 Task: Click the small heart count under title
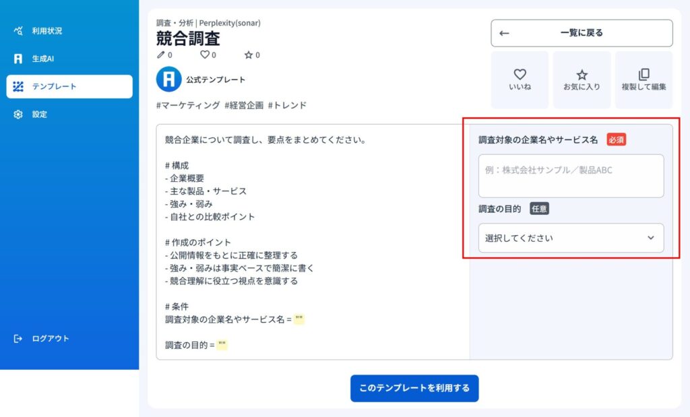[x=205, y=55]
